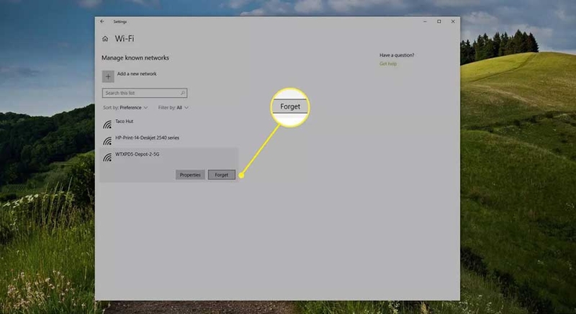Click the Wi-Fi icon beside Taco Hut

(107, 125)
